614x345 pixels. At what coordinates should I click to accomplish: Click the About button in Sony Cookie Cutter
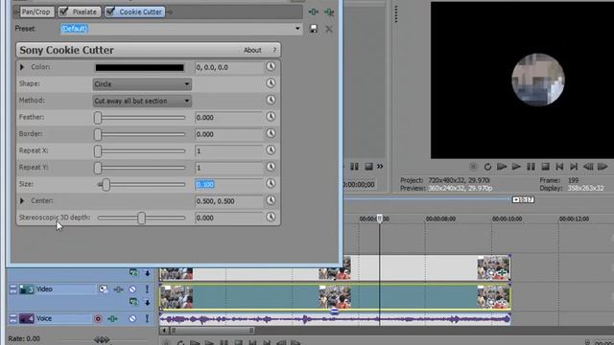pyautogui.click(x=252, y=50)
